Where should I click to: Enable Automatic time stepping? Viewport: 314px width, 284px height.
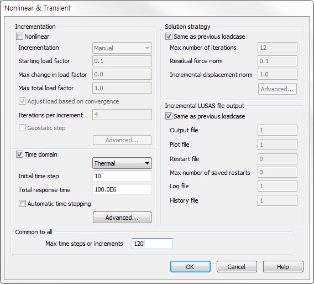22,204
